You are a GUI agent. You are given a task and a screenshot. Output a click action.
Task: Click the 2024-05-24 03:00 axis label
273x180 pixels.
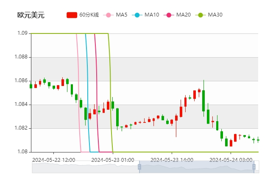(231, 160)
